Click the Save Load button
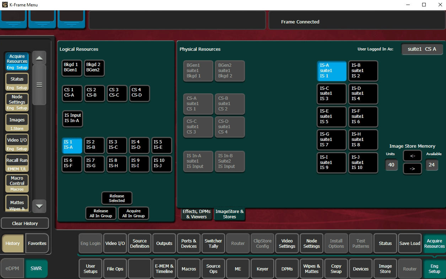446x279 pixels. [x=410, y=244]
